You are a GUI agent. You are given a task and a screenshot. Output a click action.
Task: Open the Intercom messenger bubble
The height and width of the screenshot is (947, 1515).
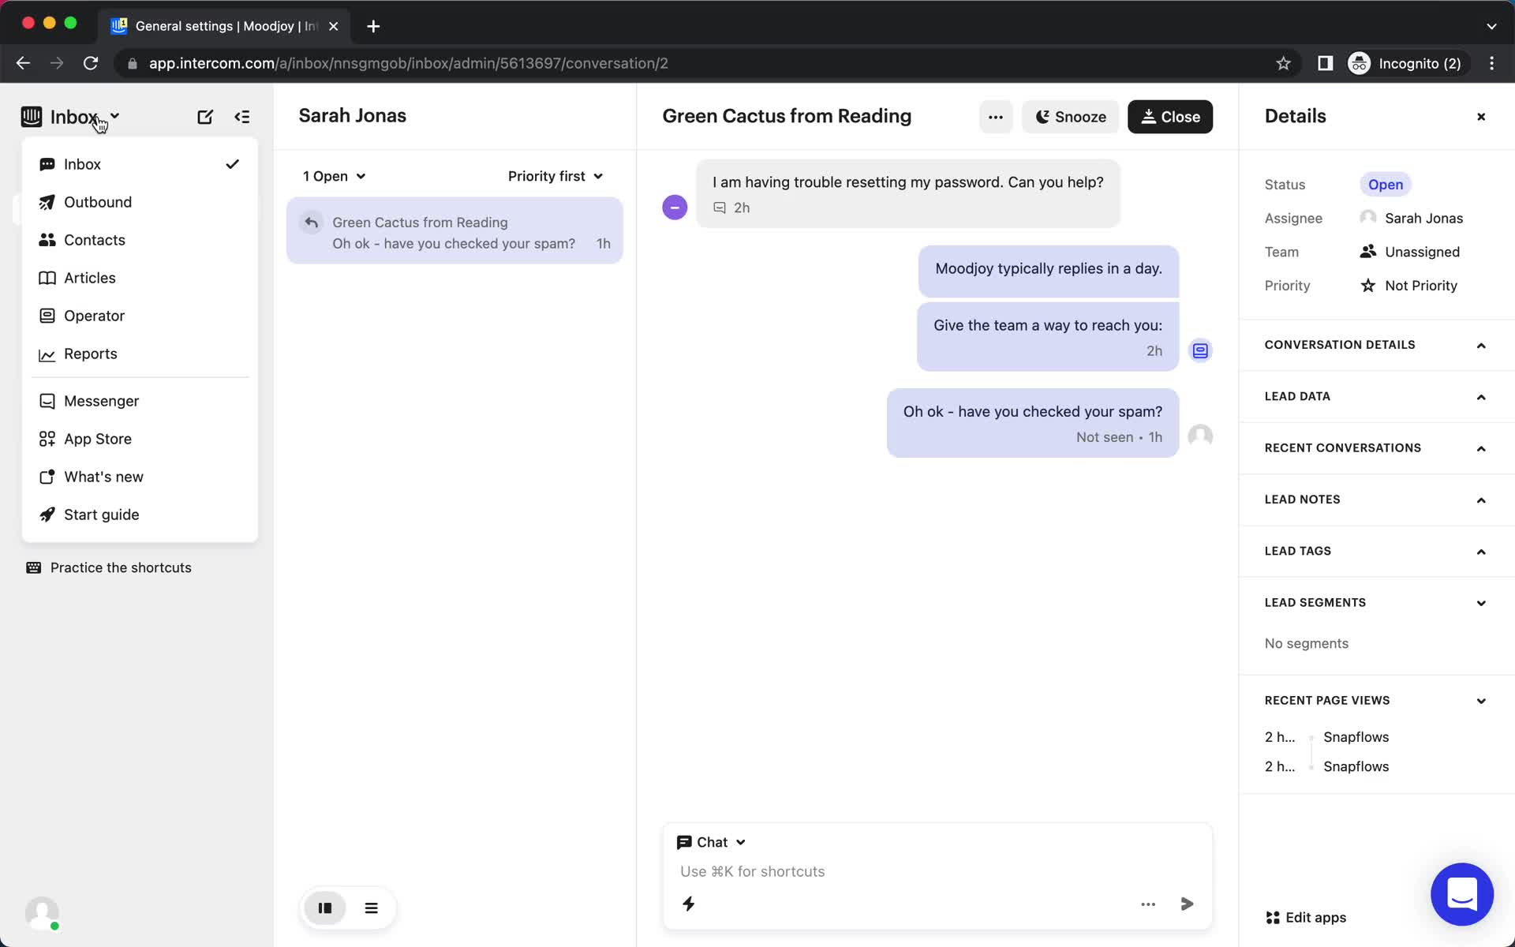click(1461, 894)
